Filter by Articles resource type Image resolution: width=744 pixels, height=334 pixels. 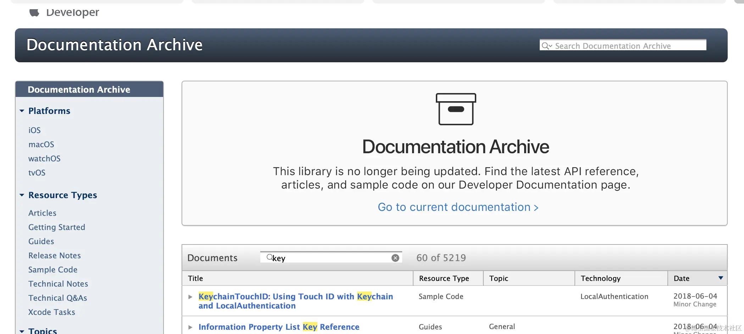(x=42, y=213)
